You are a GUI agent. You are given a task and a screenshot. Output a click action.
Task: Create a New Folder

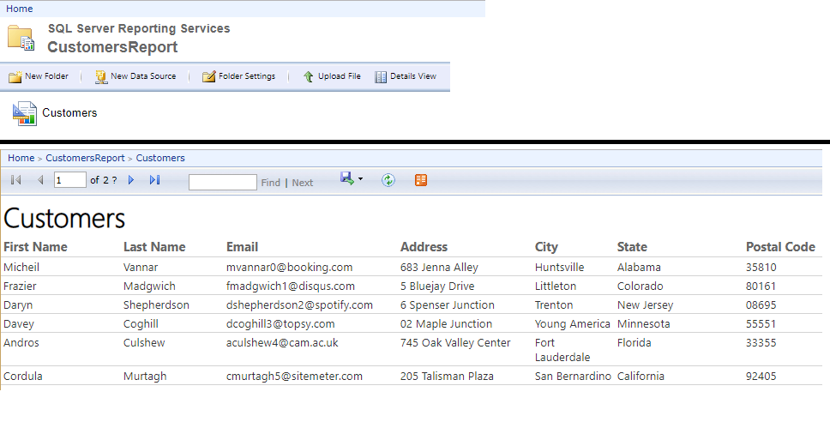pyautogui.click(x=39, y=76)
